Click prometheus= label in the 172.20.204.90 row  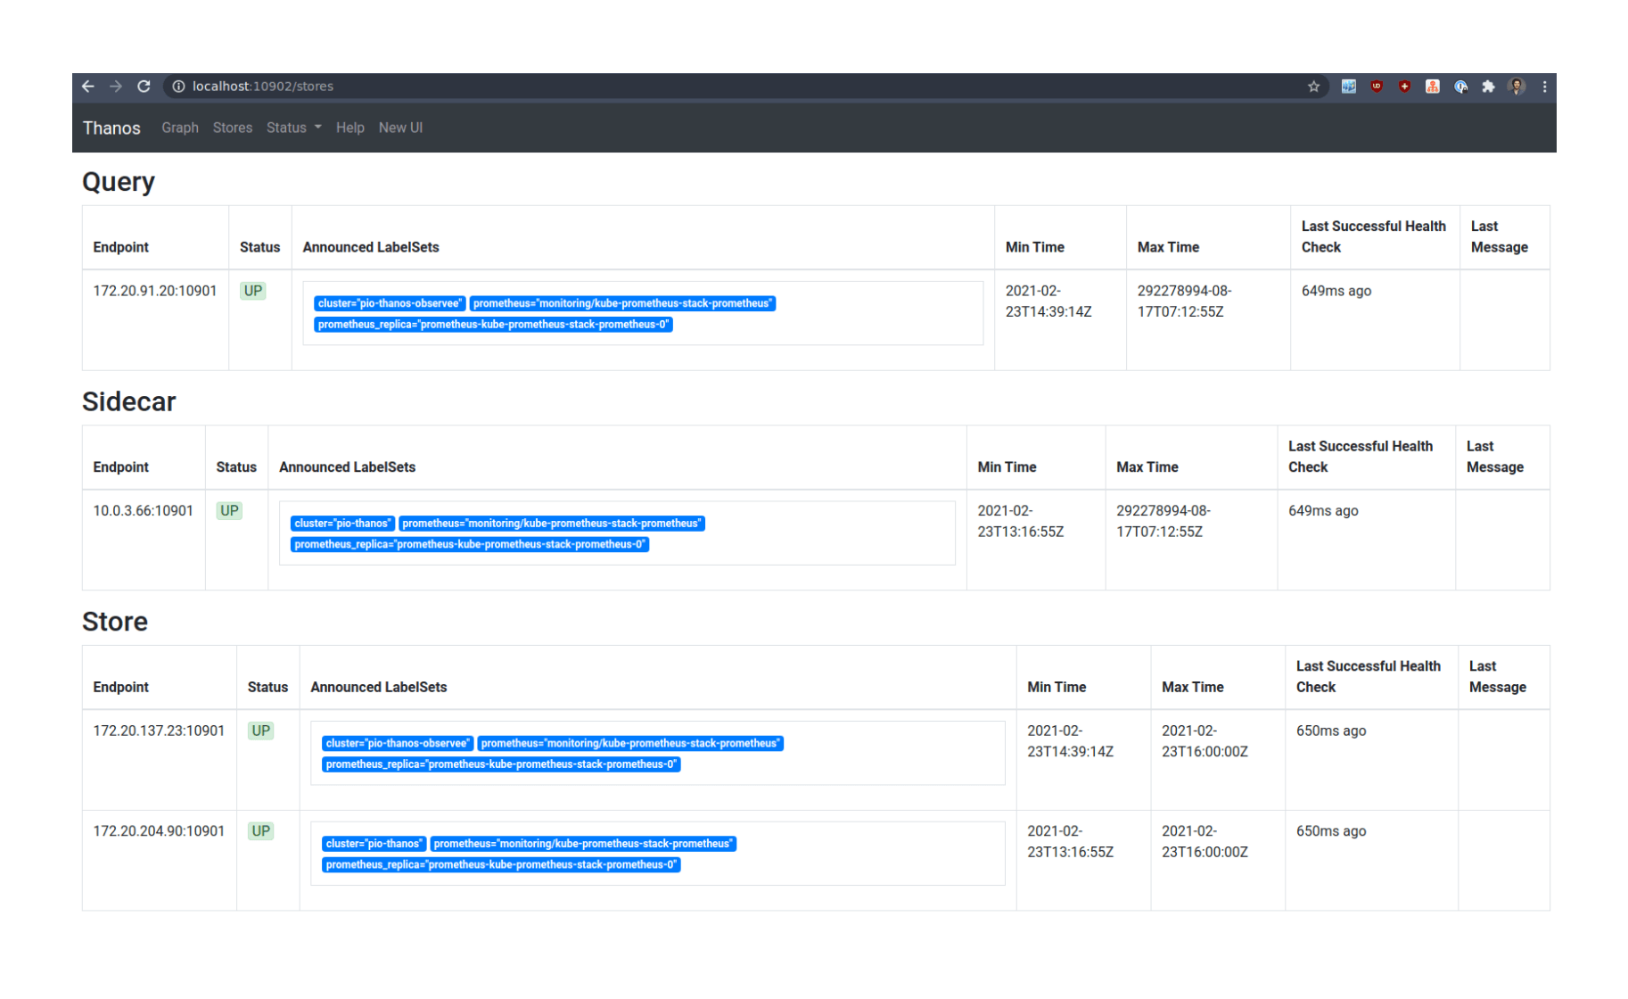(583, 844)
